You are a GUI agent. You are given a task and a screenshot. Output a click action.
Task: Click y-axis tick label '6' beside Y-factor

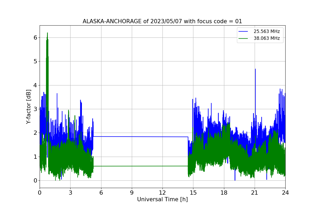[x=35, y=37]
